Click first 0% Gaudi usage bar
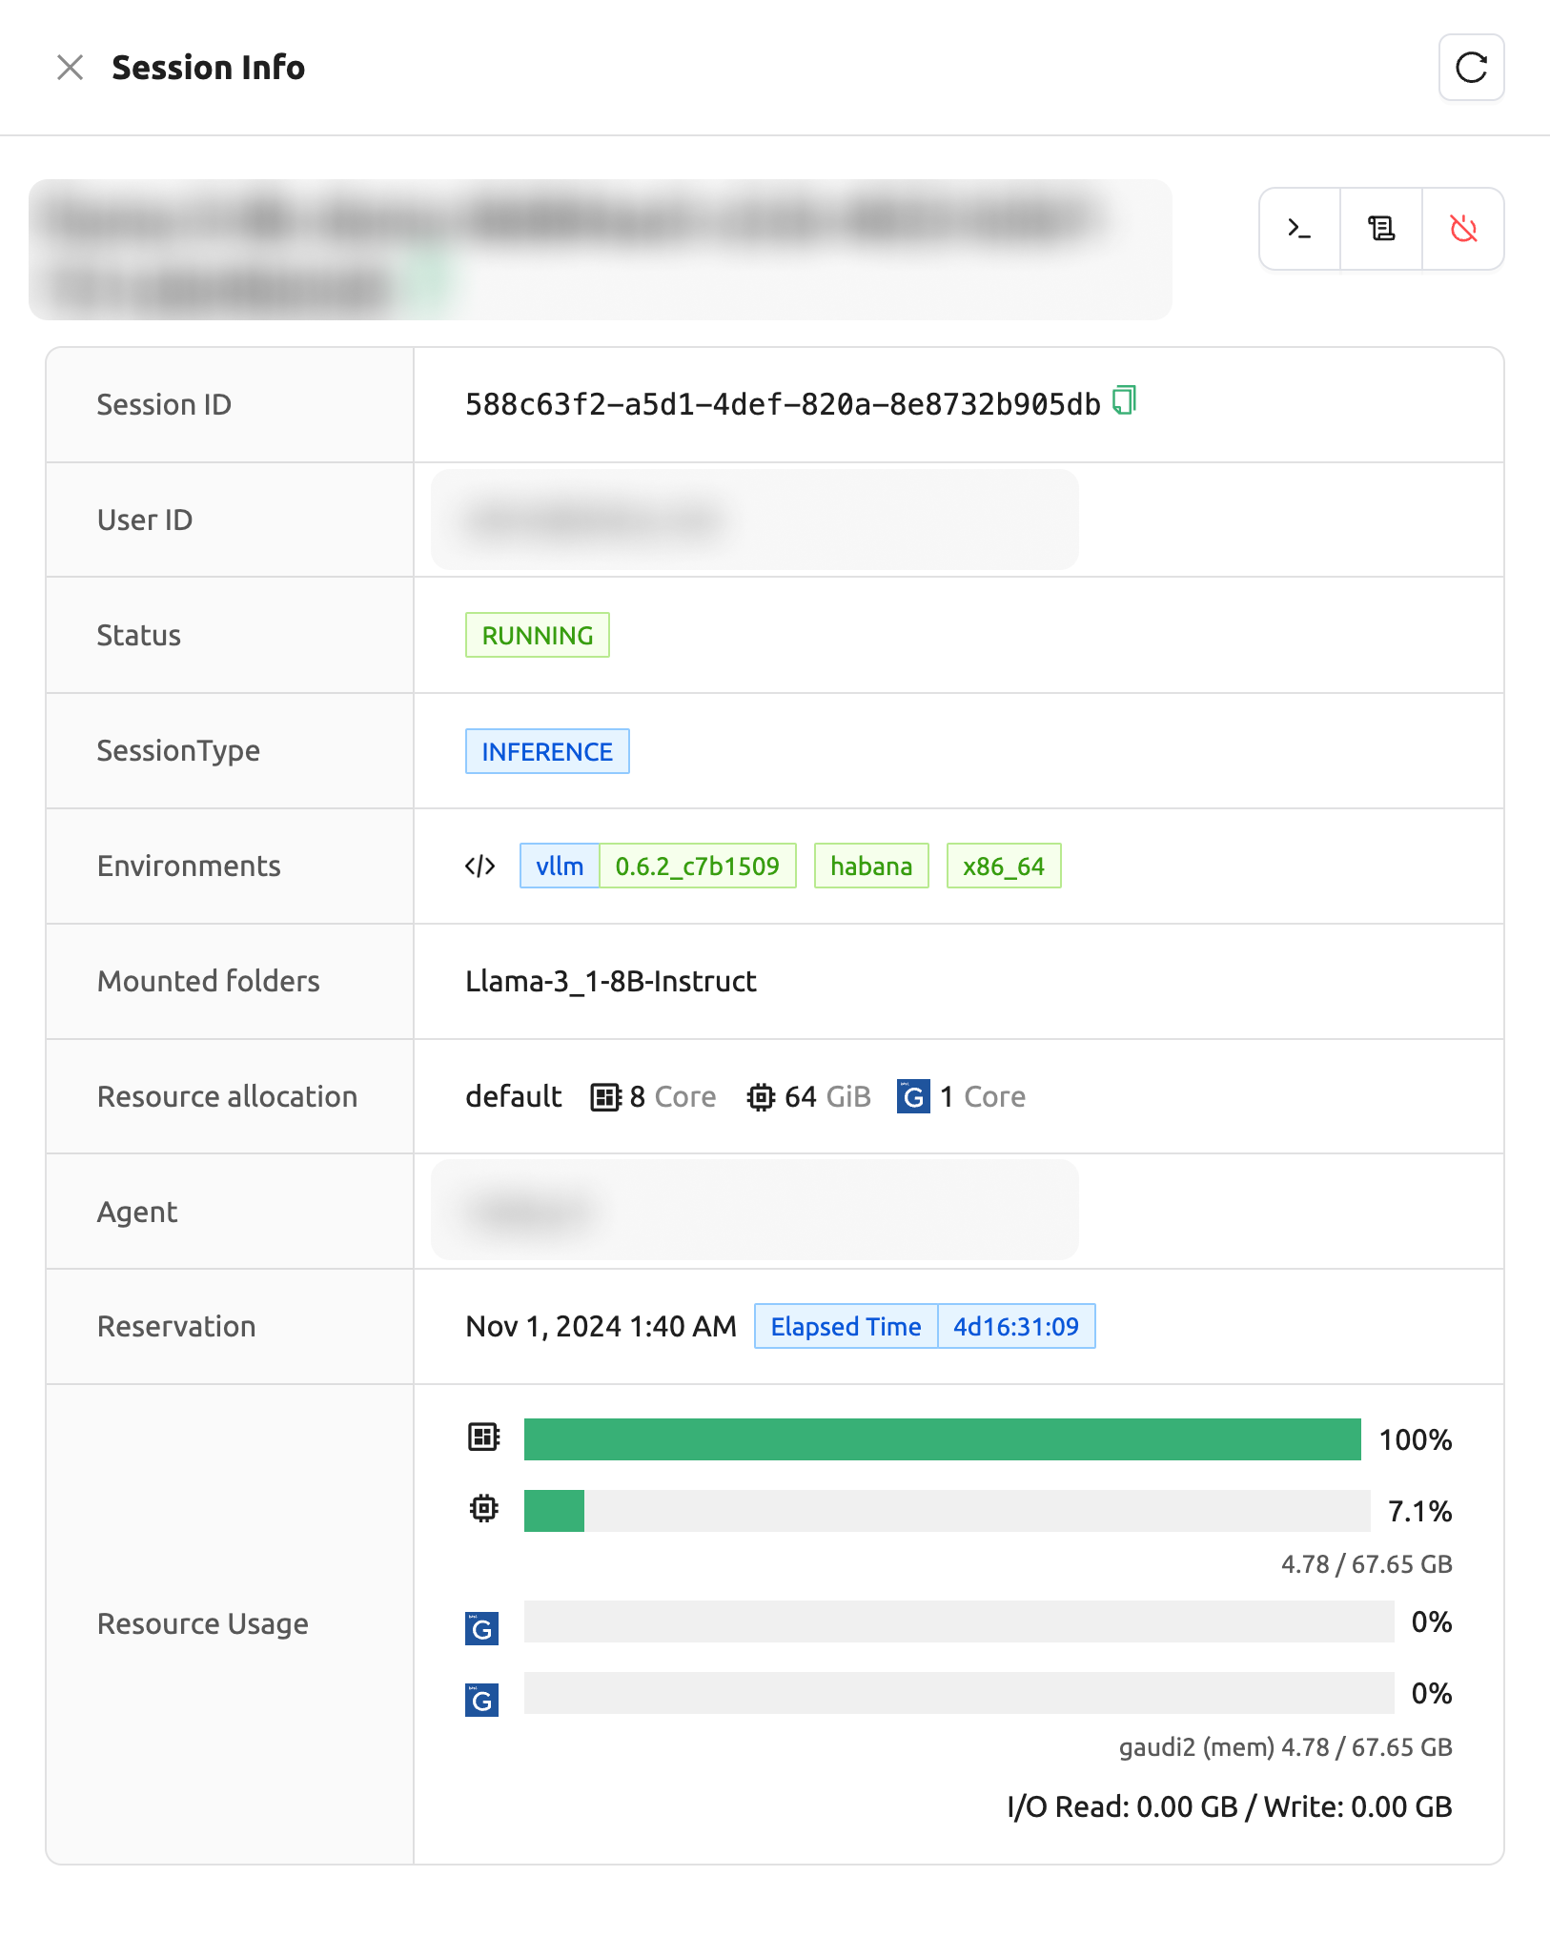The image size is (1550, 1937). 959,1621
